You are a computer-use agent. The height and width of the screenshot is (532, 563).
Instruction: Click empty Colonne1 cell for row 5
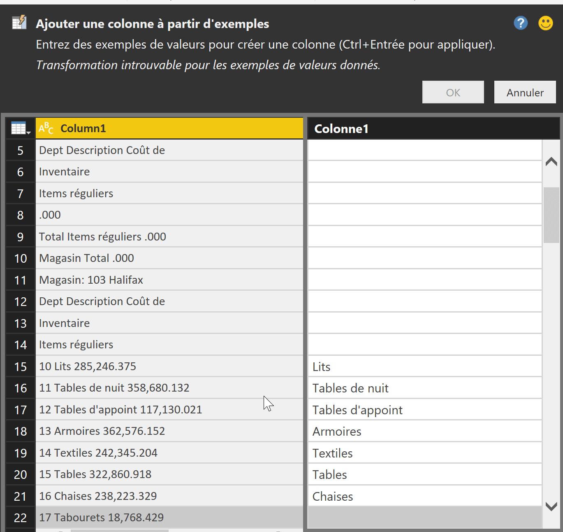click(424, 150)
